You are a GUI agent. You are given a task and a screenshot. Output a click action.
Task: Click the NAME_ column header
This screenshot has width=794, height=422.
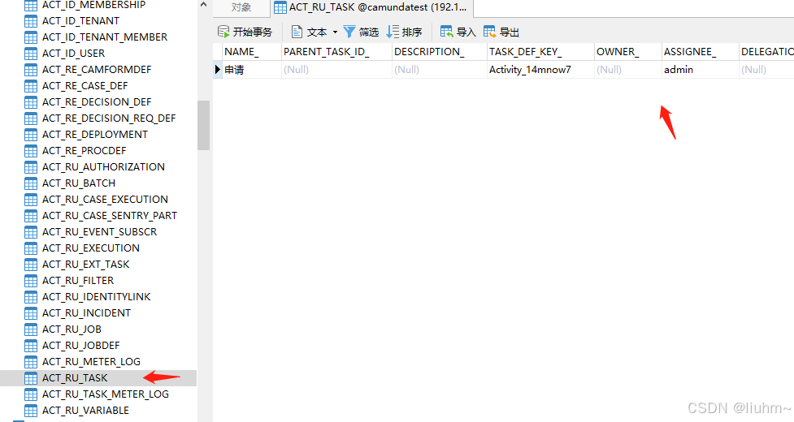252,52
